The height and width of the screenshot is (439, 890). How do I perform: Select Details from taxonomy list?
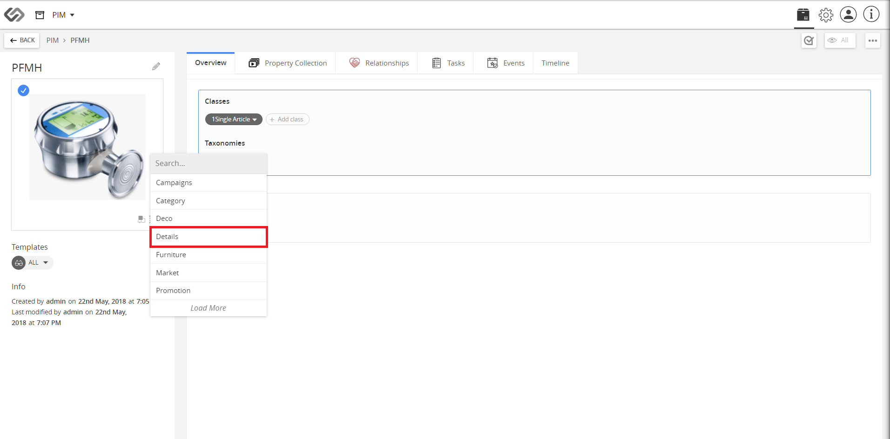click(209, 237)
